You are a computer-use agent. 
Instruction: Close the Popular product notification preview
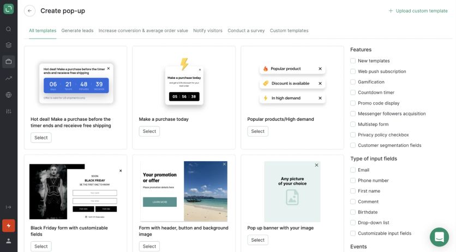tap(320, 69)
